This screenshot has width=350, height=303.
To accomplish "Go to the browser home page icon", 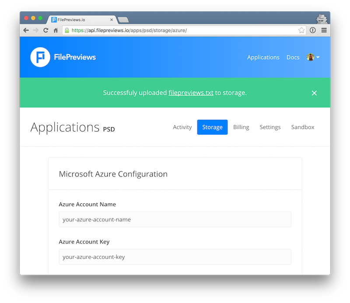I will [56, 30].
